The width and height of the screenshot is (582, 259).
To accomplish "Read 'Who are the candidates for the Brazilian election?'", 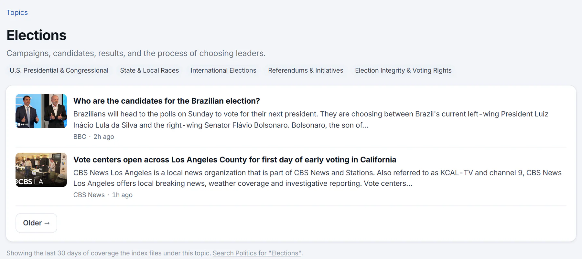I will pos(167,101).
